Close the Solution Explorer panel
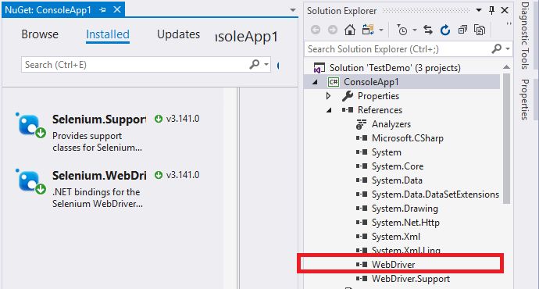 [505, 10]
